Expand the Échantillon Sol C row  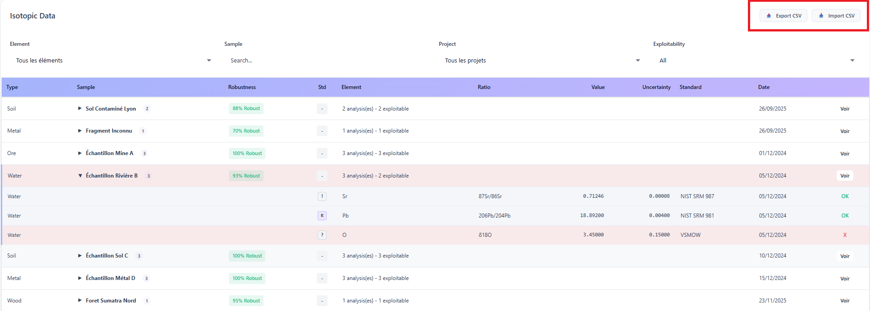(x=80, y=256)
